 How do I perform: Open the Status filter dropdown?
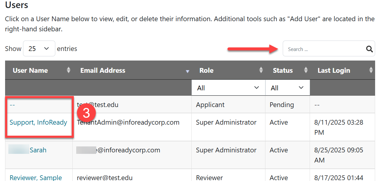click(288, 88)
